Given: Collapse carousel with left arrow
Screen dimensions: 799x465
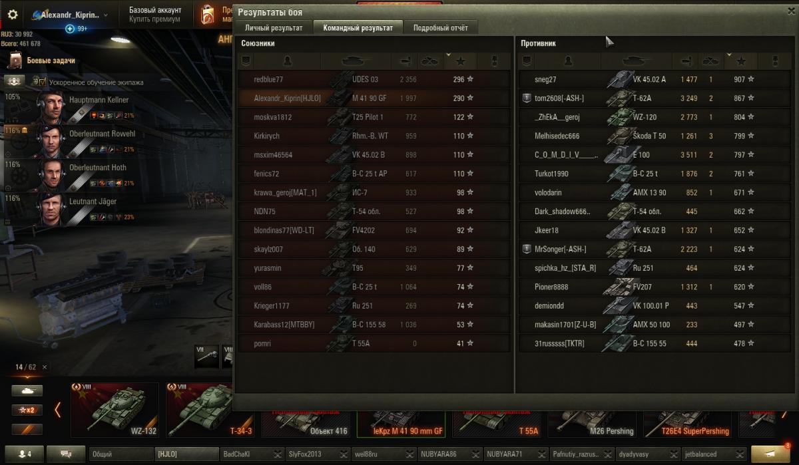Looking at the screenshot, I should 57,410.
